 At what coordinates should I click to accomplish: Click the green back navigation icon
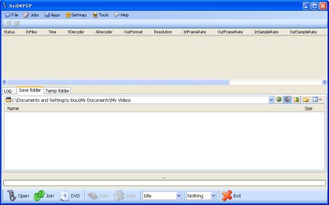279,99
